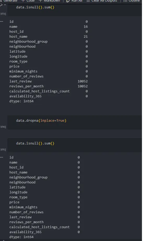Click execution count label 373
The image size is (143, 241).
(3, 14)
